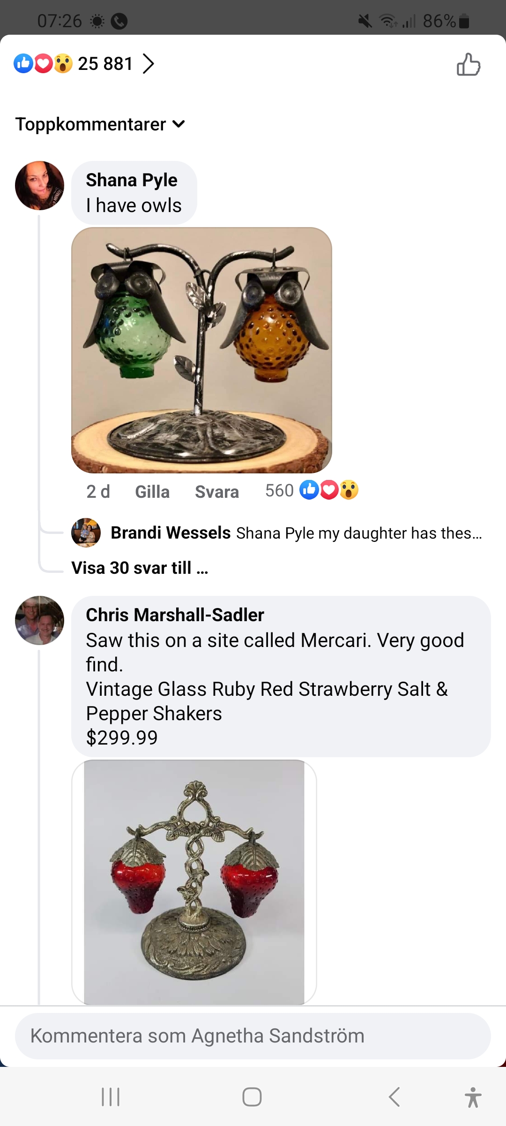Viewport: 506px width, 1126px height.
Task: Tap the Android home button
Action: click(x=252, y=1097)
